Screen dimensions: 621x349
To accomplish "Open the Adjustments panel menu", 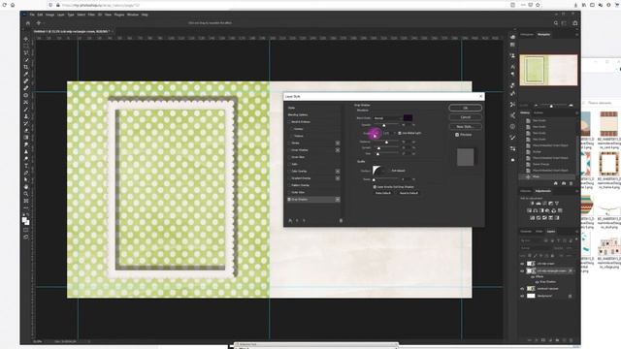I will 576,191.
